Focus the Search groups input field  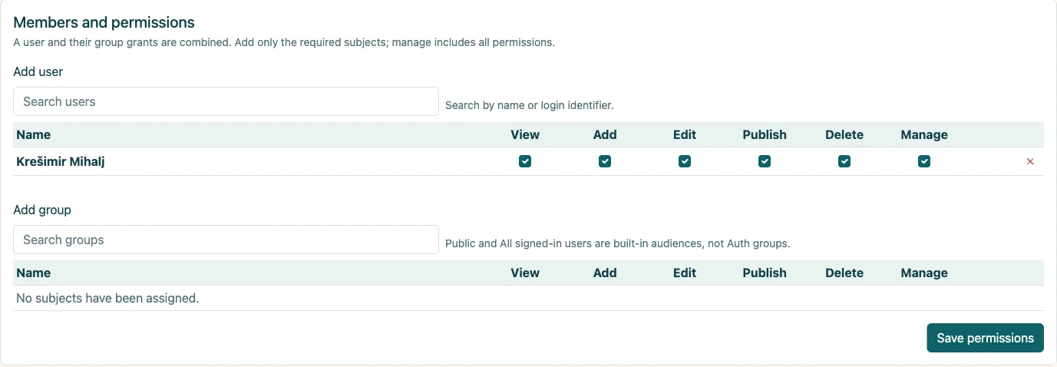click(226, 240)
